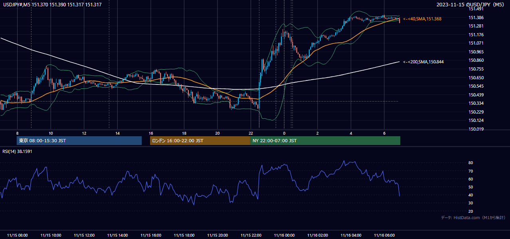Click the bottom date label 11/15 12:00
This screenshot has height=239, width=510.
coord(84,235)
